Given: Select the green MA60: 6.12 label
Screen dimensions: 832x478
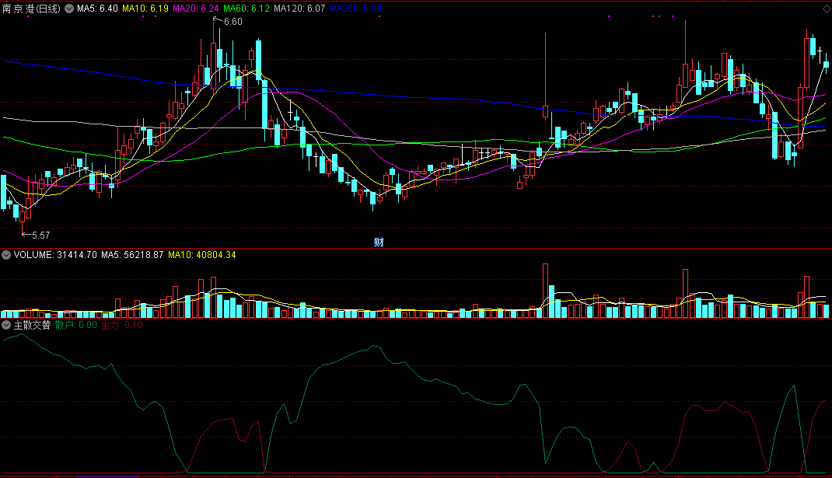Looking at the screenshot, I should coord(246,9).
